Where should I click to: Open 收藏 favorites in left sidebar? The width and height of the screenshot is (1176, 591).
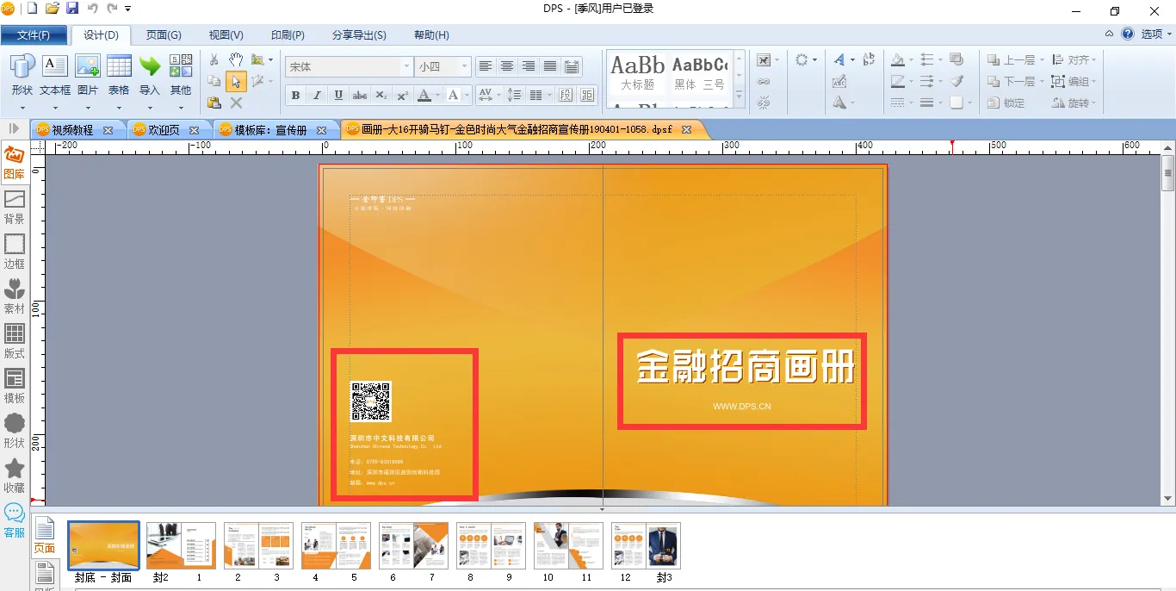click(15, 476)
